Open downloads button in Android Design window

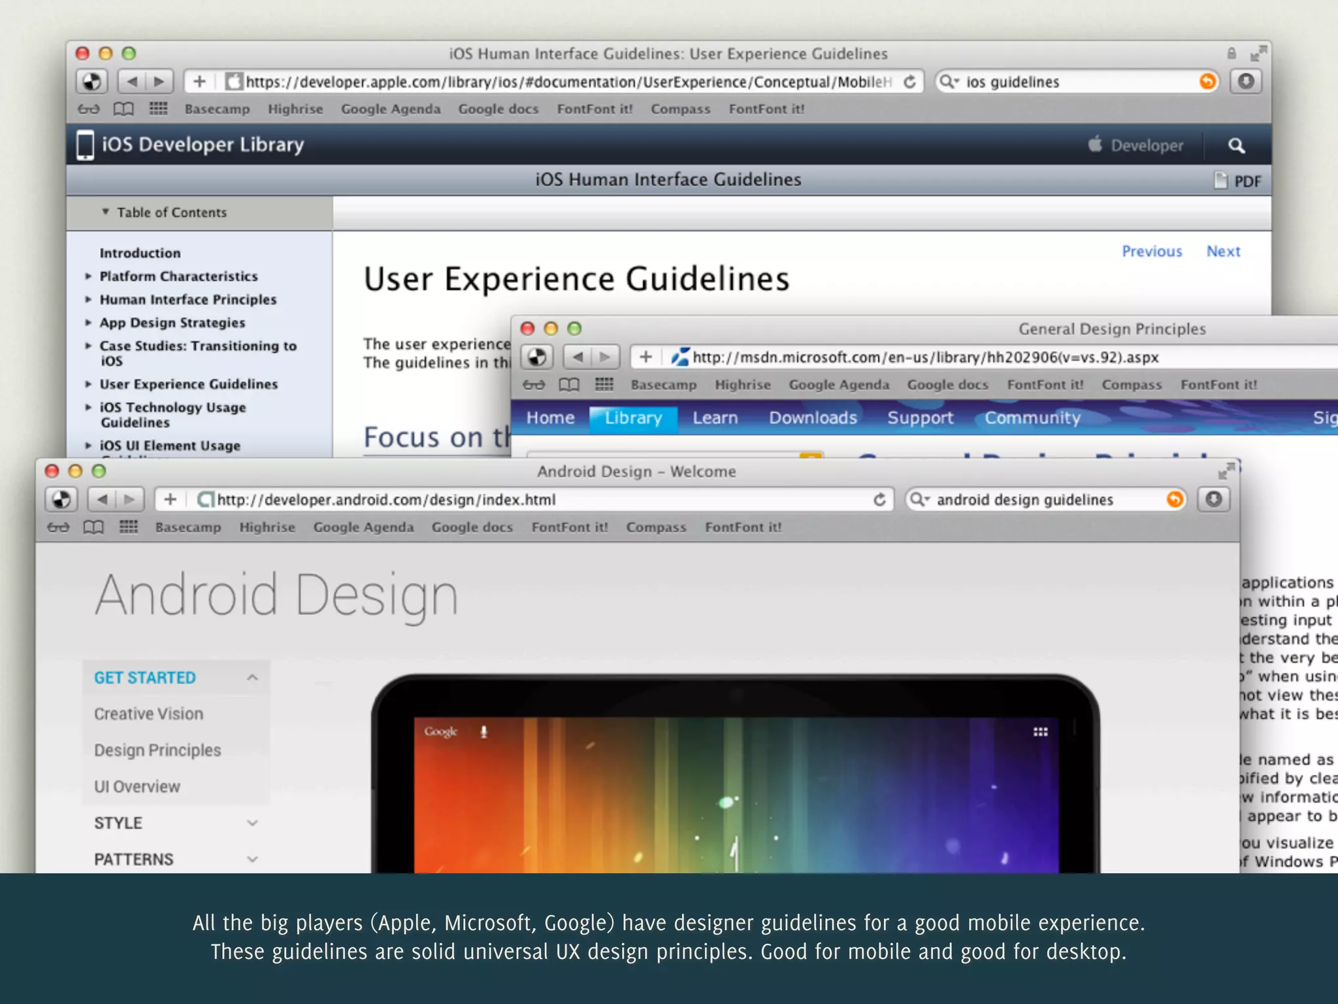pyautogui.click(x=1213, y=500)
